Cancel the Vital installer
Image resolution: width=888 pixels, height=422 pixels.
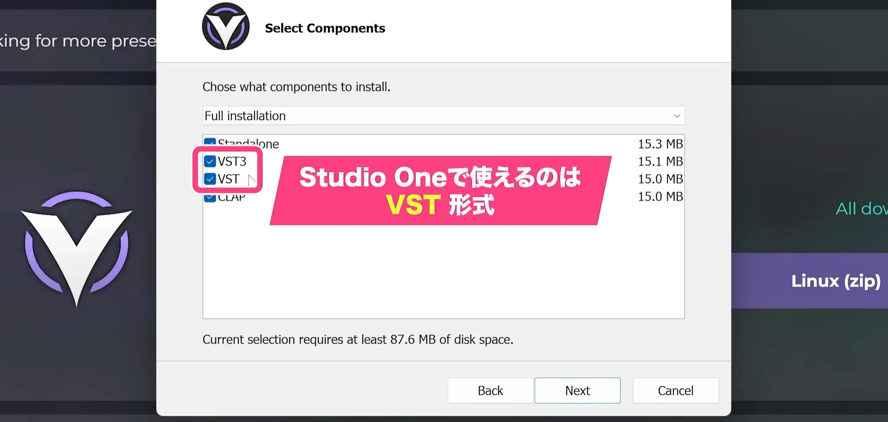pos(675,390)
